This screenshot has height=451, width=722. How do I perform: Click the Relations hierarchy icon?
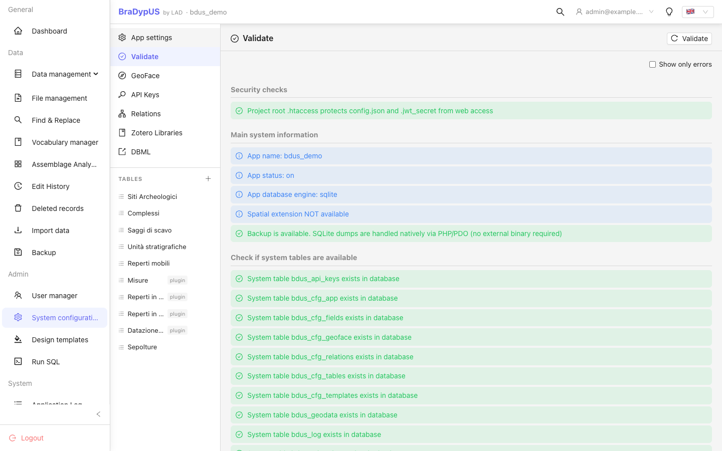(x=122, y=114)
